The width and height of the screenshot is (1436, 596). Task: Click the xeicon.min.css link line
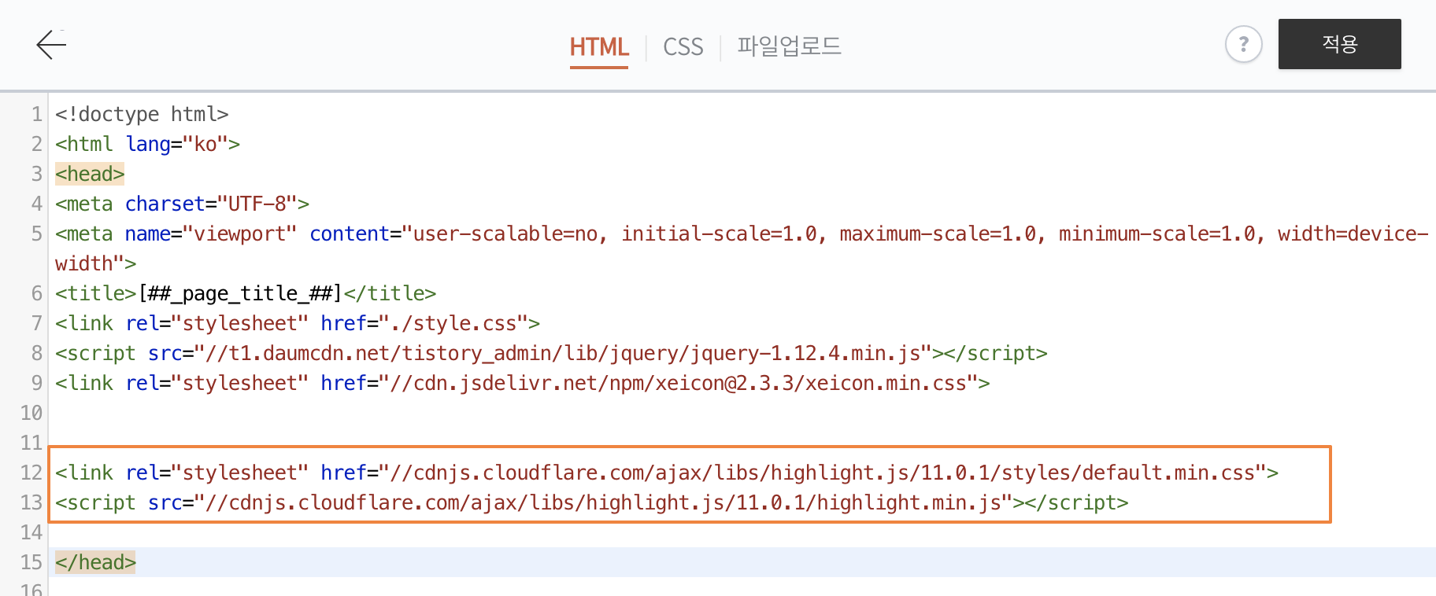522,383
